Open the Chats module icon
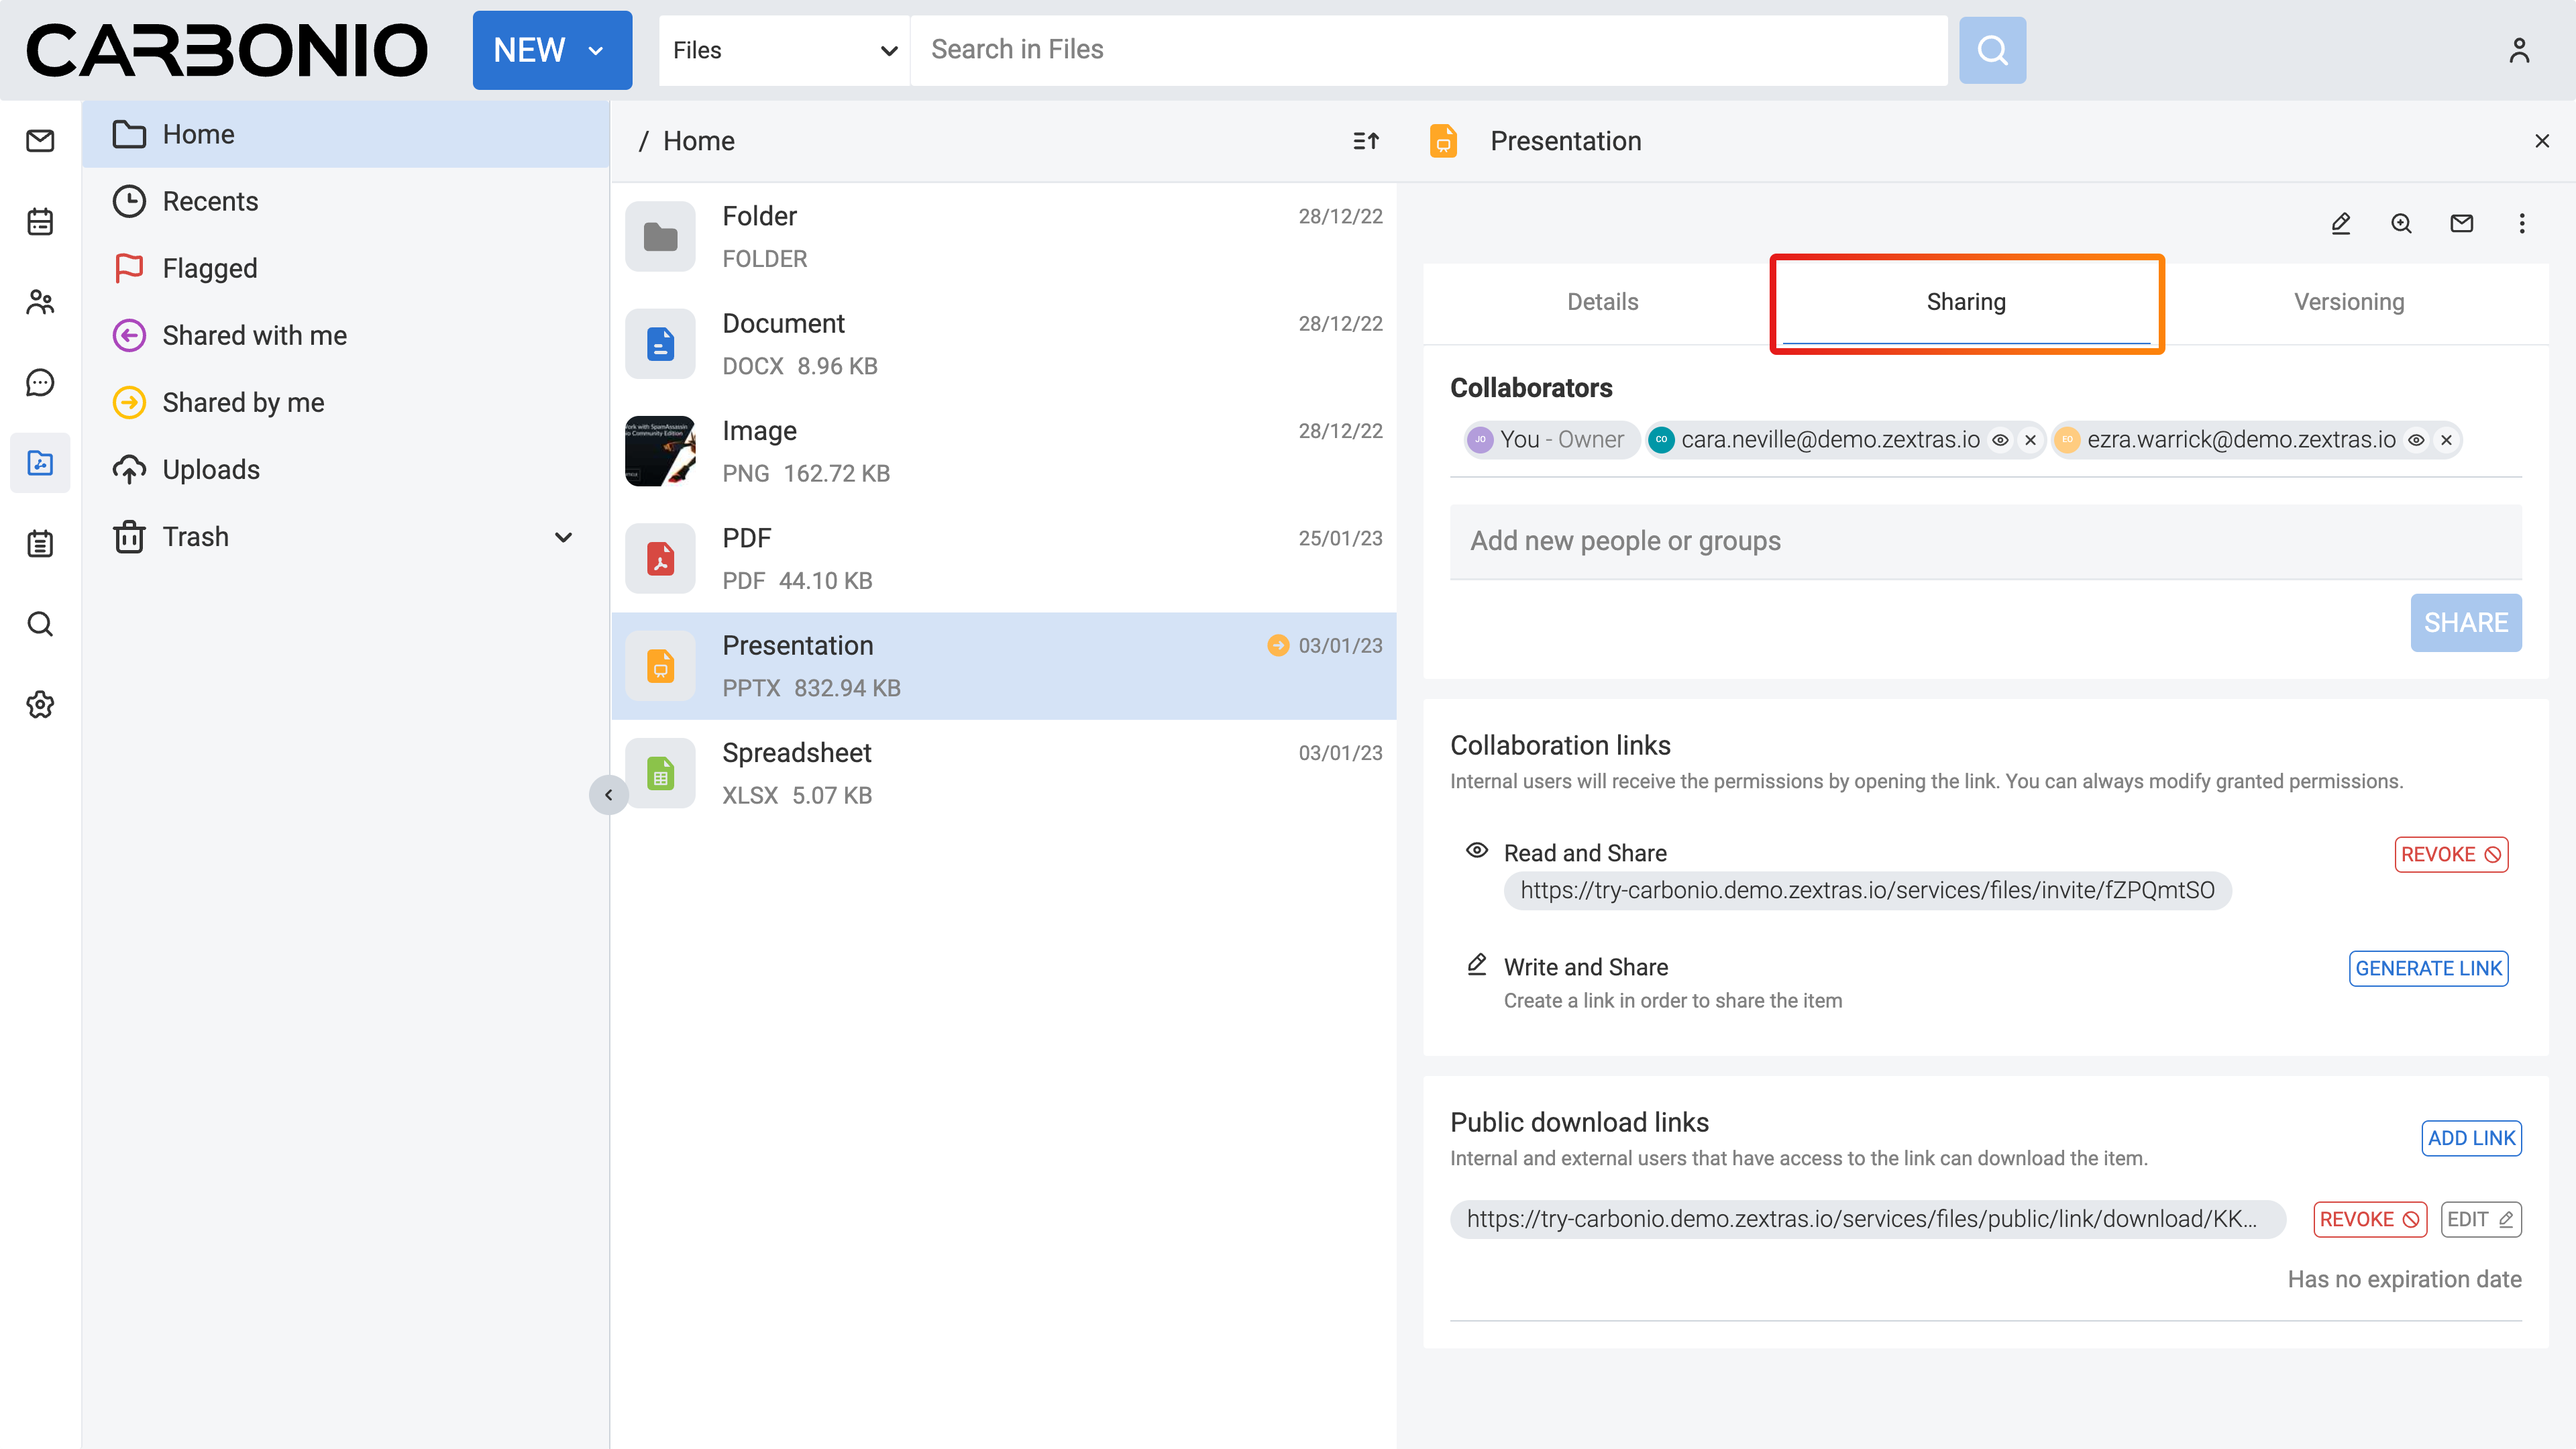This screenshot has height=1449, width=2576. click(x=40, y=382)
